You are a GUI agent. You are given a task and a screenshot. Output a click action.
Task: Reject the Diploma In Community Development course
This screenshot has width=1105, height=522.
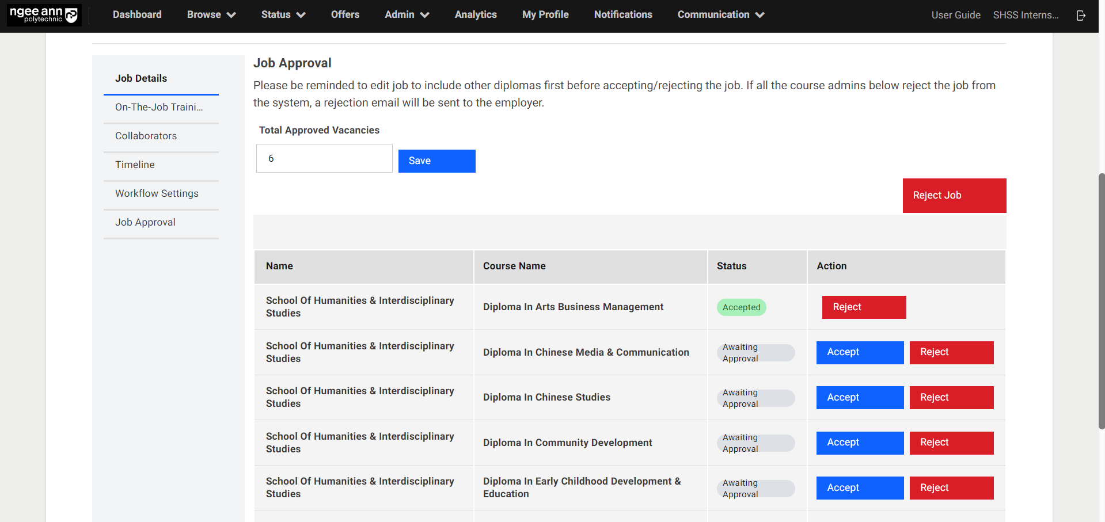point(951,443)
